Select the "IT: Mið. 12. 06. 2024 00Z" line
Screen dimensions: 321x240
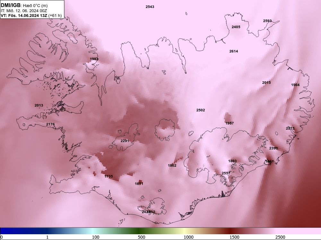coord(24,11)
